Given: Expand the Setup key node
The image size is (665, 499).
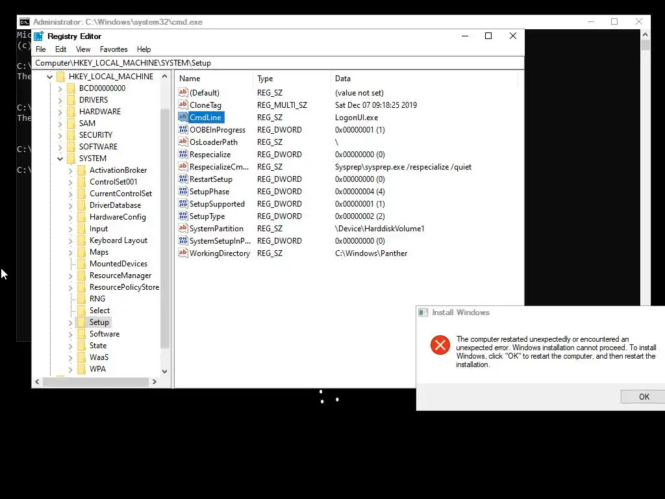Looking at the screenshot, I should pos(70,322).
